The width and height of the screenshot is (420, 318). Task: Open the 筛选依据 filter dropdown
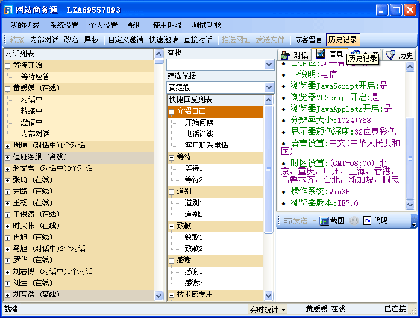click(269, 87)
